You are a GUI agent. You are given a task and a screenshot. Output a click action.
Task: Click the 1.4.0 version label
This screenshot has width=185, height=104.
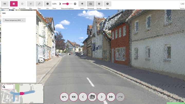(182, 4)
